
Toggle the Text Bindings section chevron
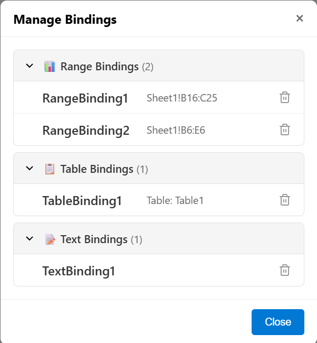pos(30,239)
